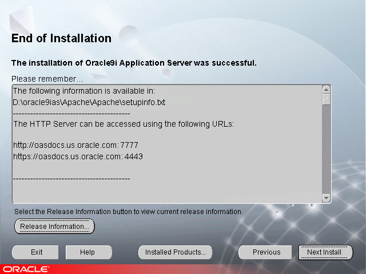Go back with the Previous button
The width and height of the screenshot is (366, 274).
265,252
